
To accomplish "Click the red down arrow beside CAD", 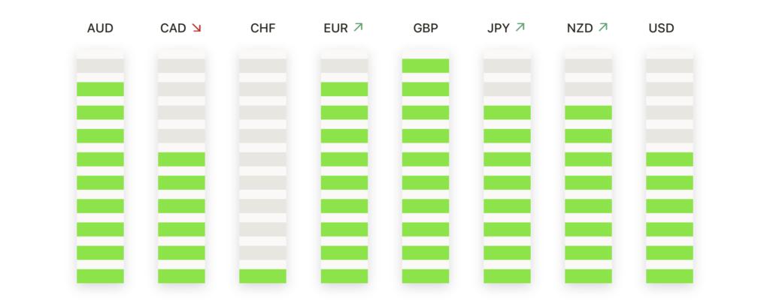I will point(197,29).
